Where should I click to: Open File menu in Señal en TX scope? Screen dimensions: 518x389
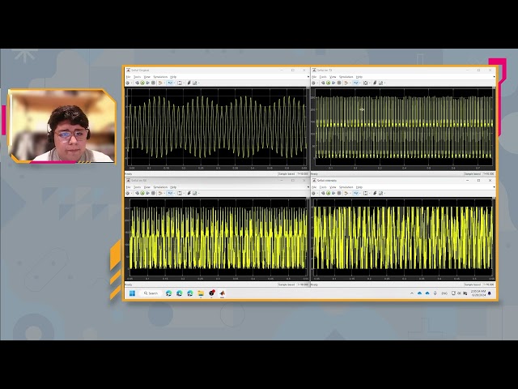click(314, 77)
